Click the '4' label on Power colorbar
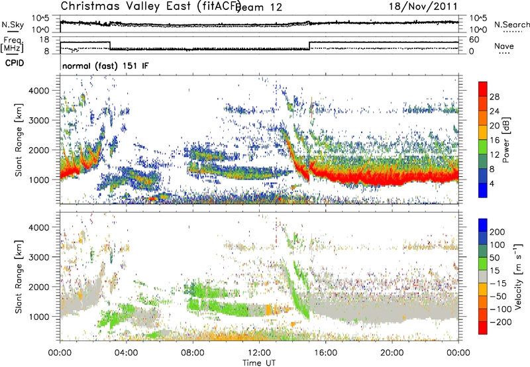 492,184
